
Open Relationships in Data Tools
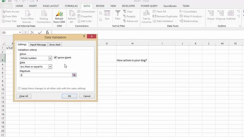189,21
